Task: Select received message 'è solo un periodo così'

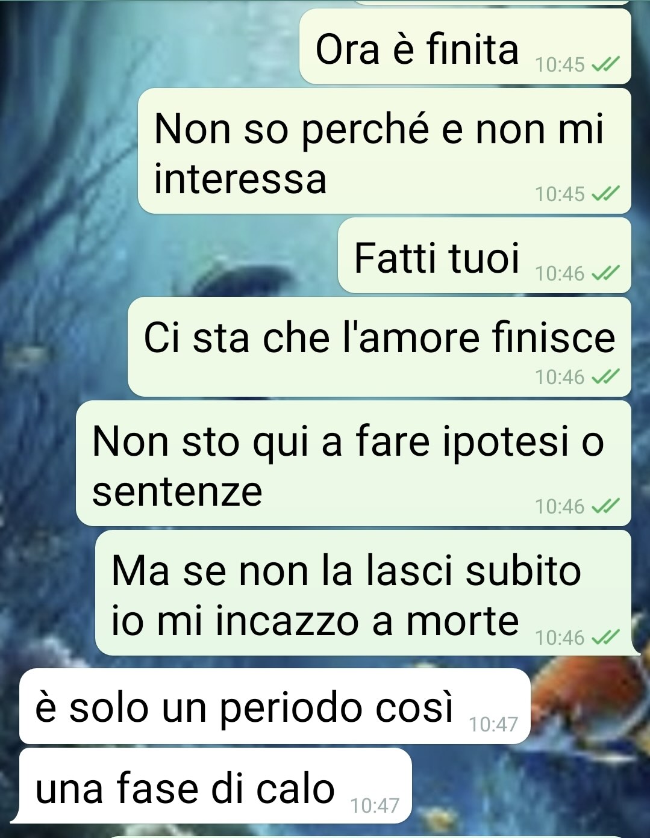Action: pyautogui.click(x=275, y=706)
